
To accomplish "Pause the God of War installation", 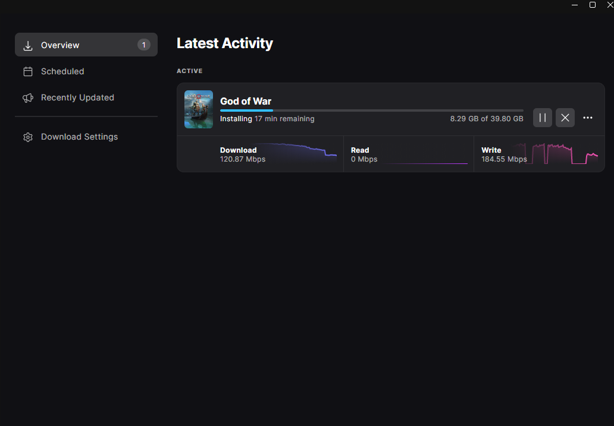I will click(x=543, y=118).
